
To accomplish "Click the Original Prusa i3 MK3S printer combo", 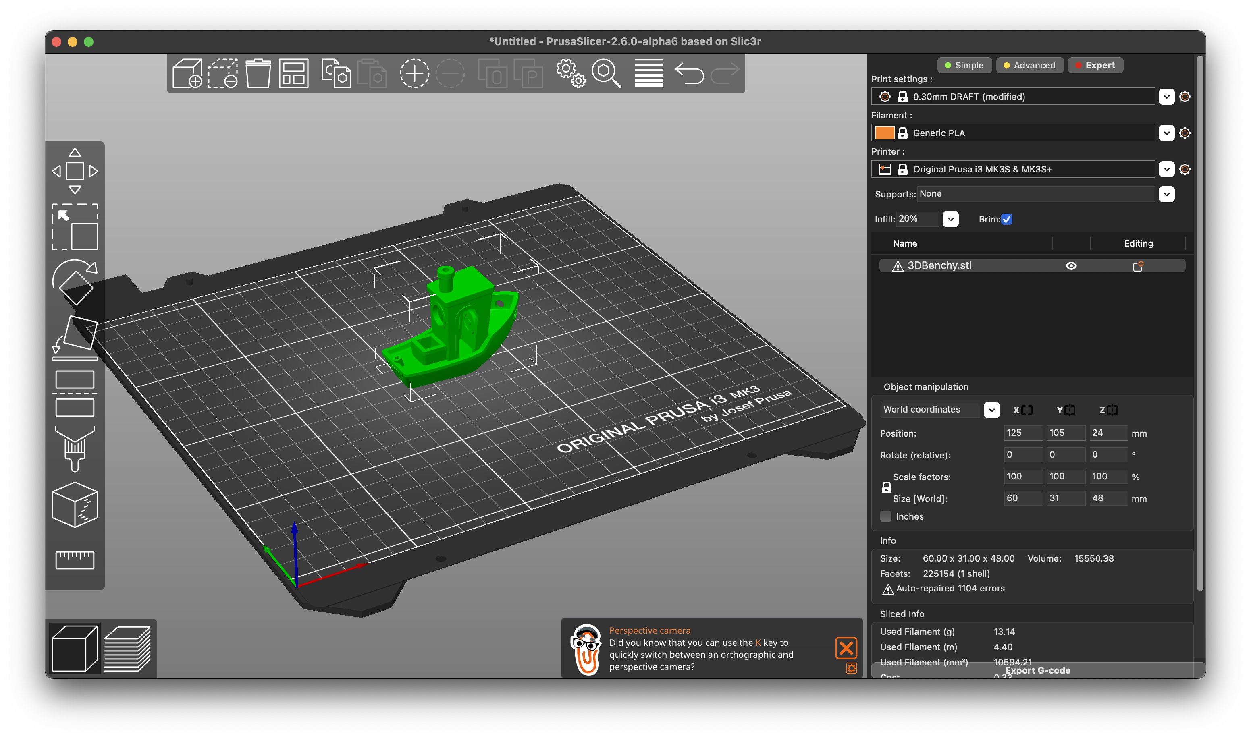I will point(1013,169).
